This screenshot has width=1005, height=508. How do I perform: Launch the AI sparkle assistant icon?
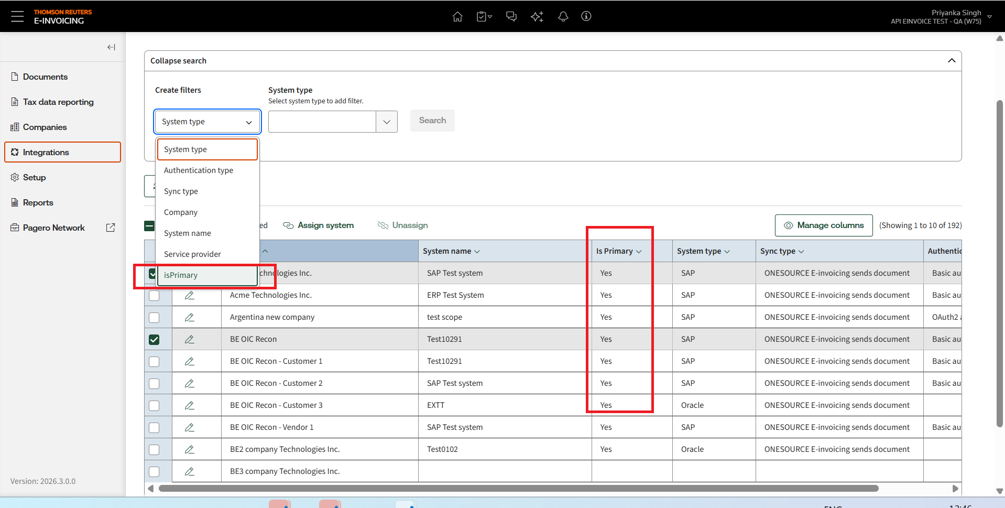click(537, 16)
